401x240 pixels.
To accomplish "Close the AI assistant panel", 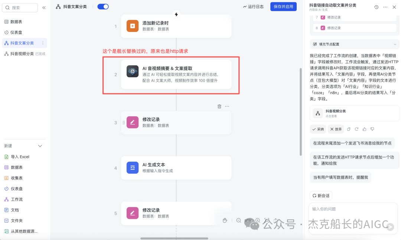I will tap(394, 7).
